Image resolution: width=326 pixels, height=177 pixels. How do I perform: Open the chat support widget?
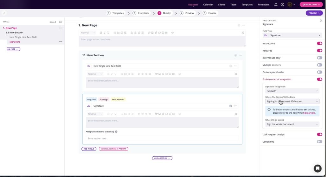pyautogui.click(x=317, y=168)
